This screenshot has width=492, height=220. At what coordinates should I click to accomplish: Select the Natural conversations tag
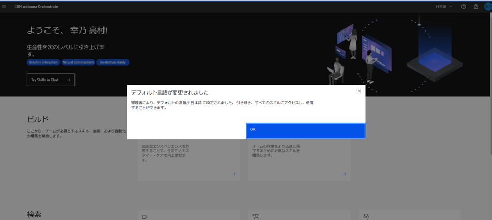(78, 62)
